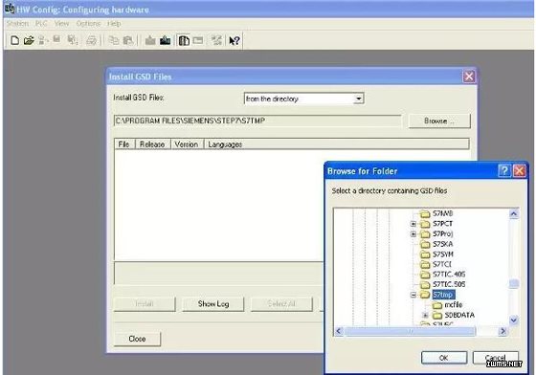
Task: Click the Configure Network toolbar icon
Action: tap(216, 40)
